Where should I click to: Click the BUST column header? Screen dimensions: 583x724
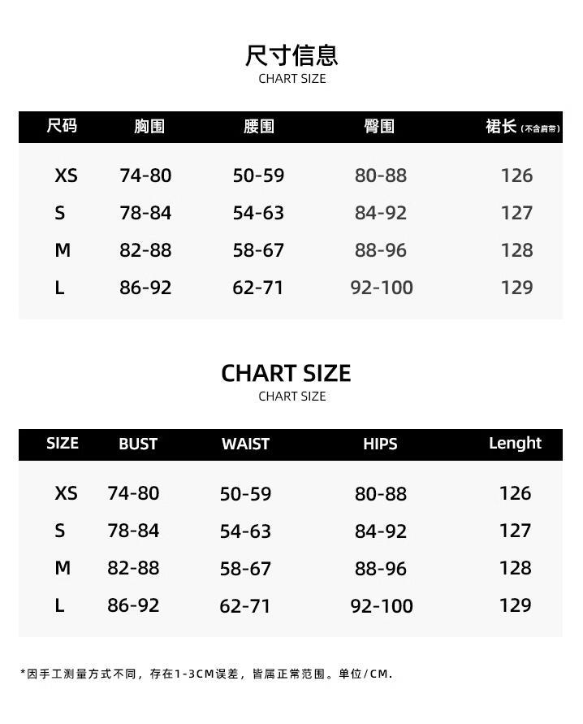coord(138,444)
